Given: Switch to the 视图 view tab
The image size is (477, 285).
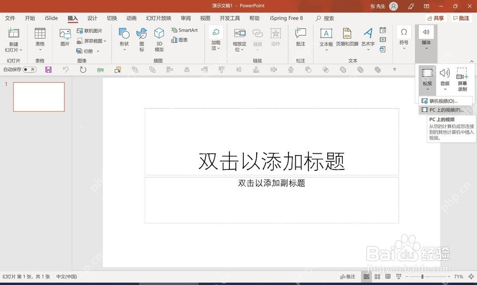Looking at the screenshot, I should click(x=205, y=18).
